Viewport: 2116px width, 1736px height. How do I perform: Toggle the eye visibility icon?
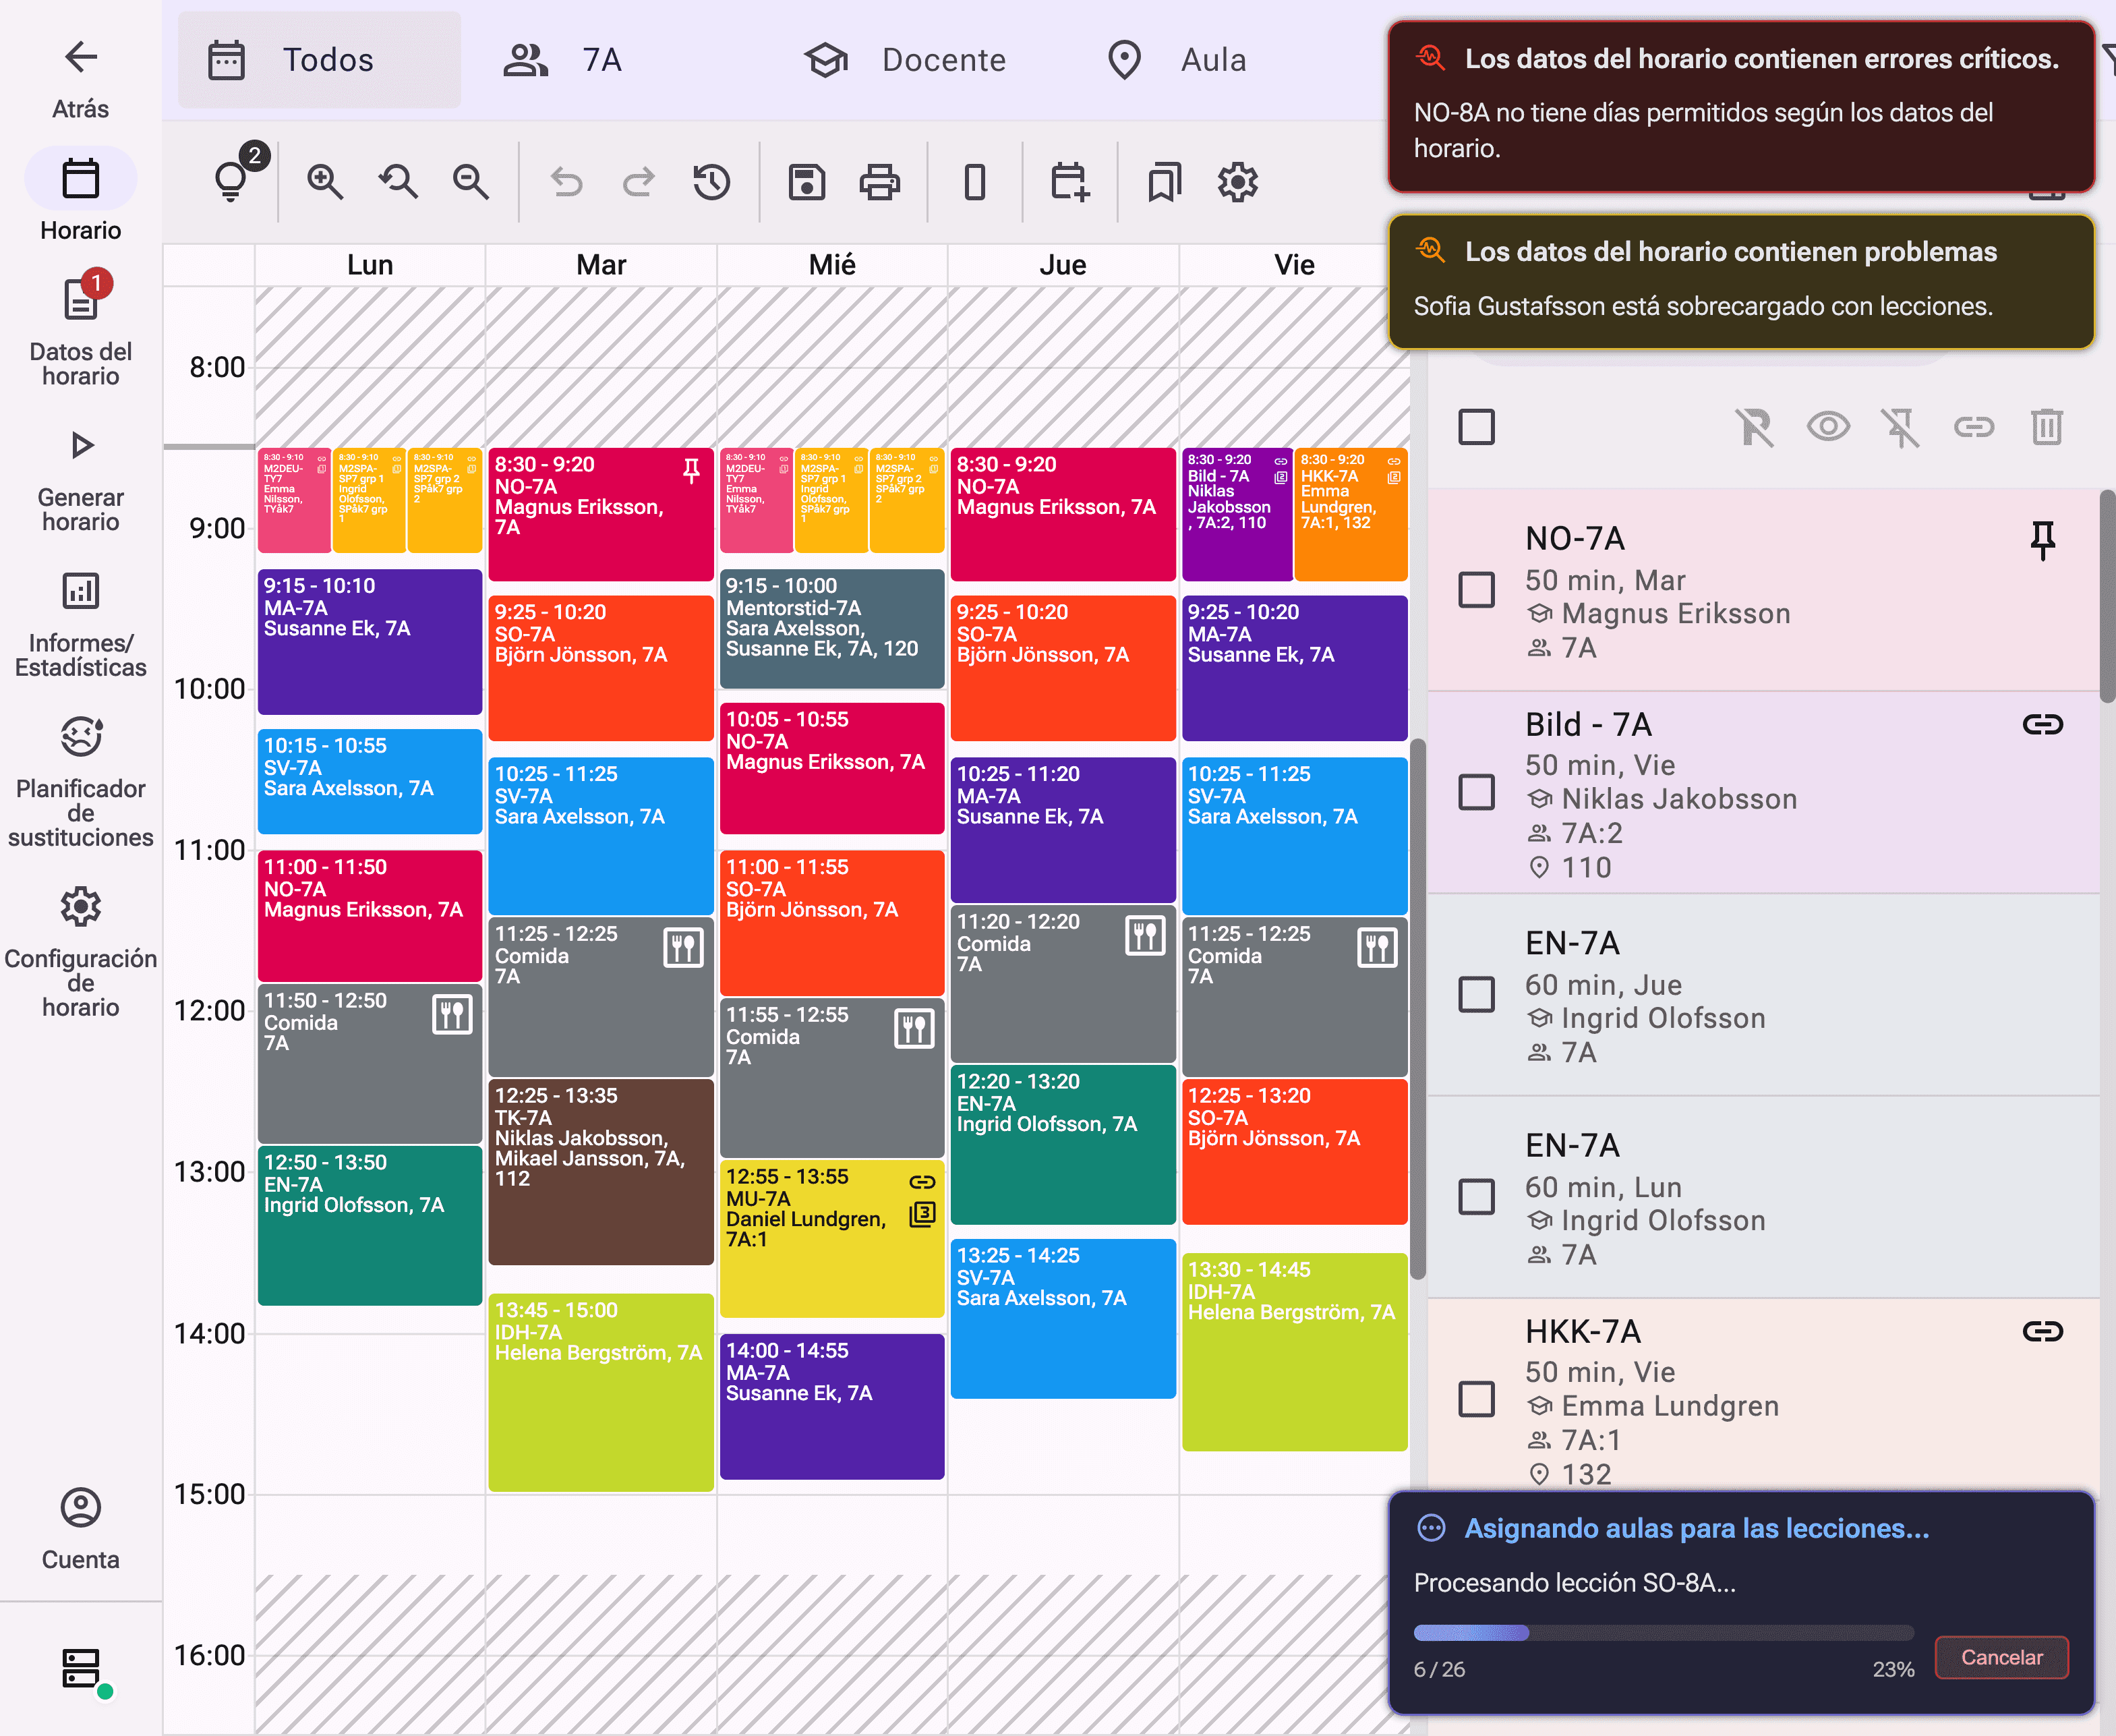point(1828,427)
